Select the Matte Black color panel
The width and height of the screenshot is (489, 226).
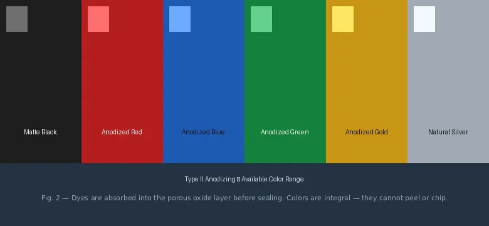click(x=41, y=82)
